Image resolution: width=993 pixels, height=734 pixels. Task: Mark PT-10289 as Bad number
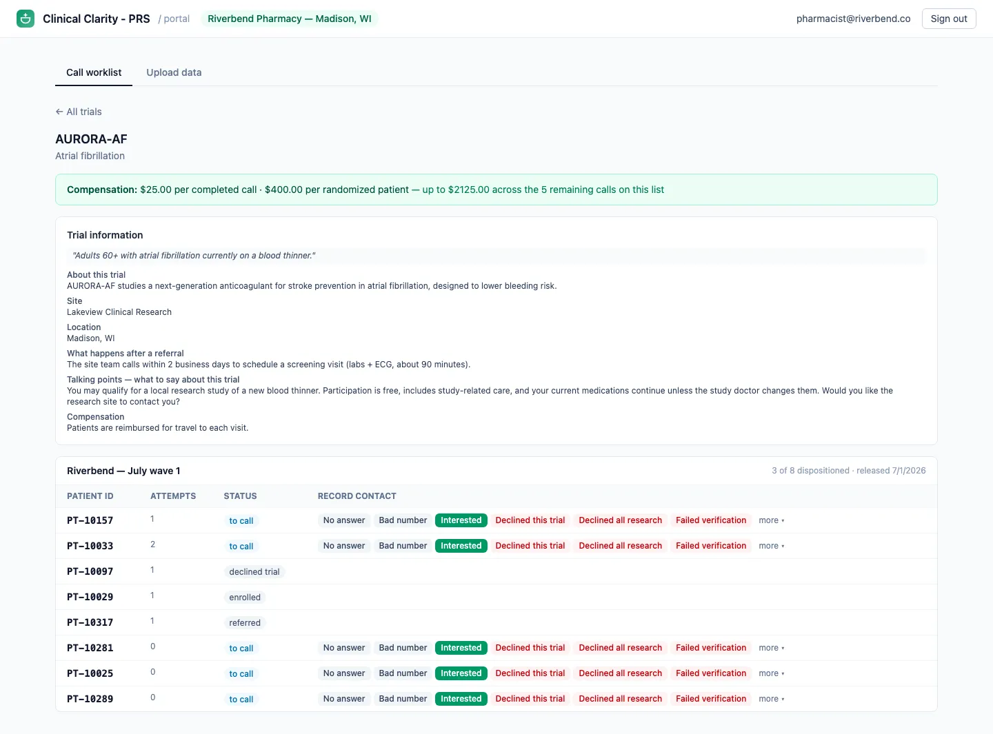403,699
